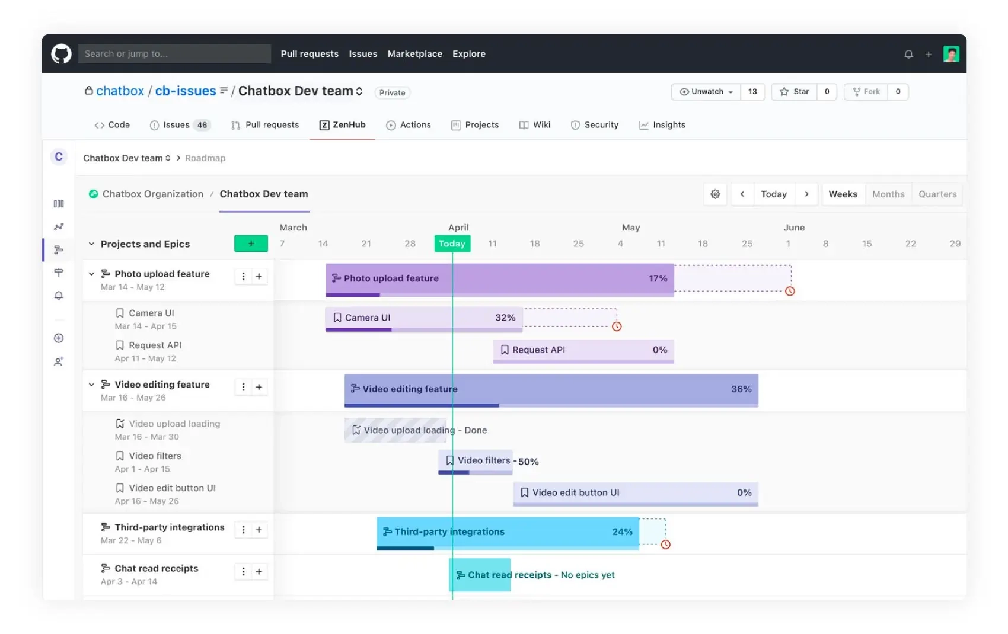The width and height of the screenshot is (1008, 634).
Task: Click the plus circle icon to create new item
Action: [x=59, y=338]
